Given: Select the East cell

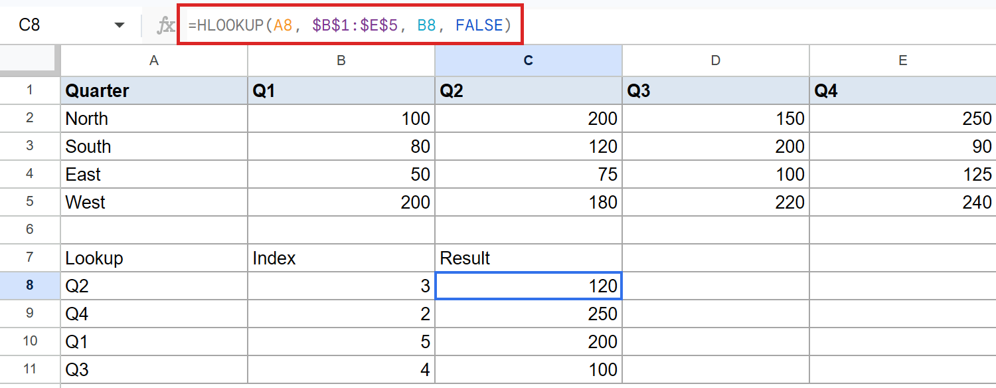Looking at the screenshot, I should 154,174.
